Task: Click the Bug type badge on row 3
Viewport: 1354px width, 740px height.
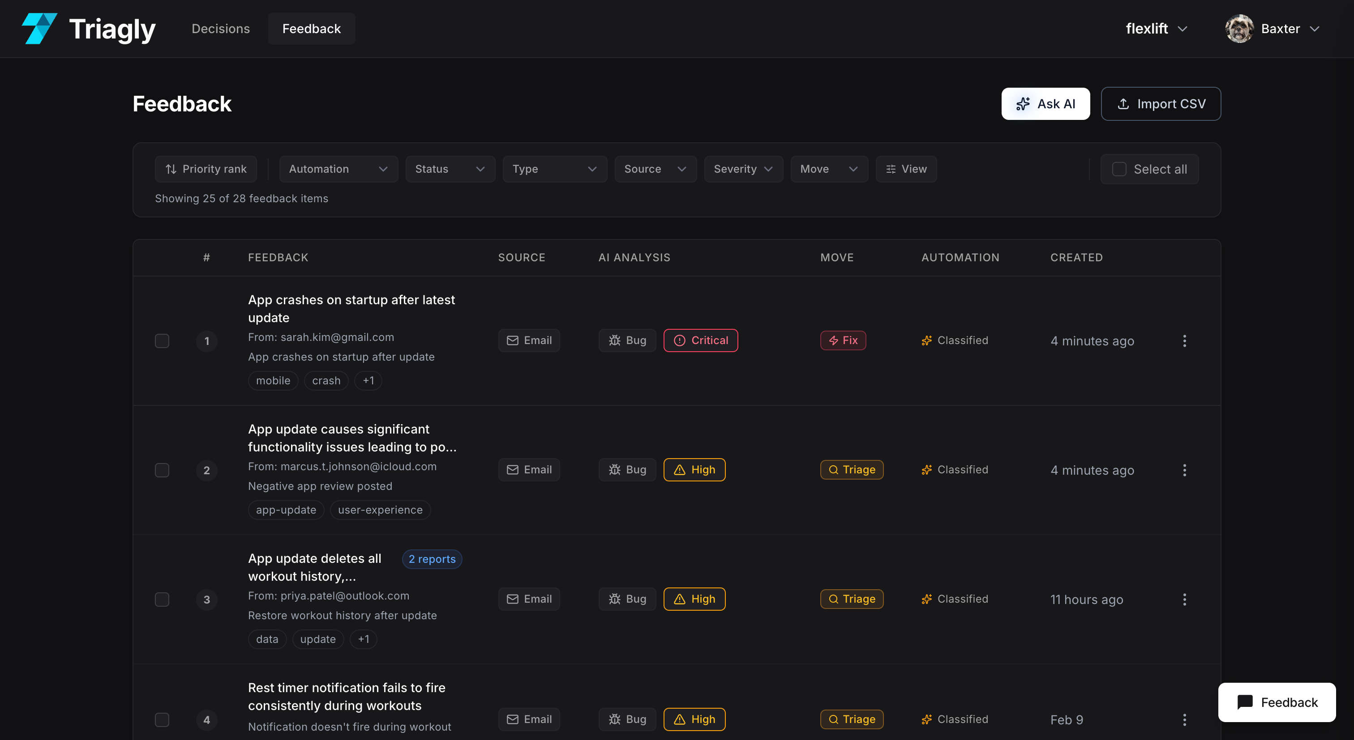Action: (627, 599)
